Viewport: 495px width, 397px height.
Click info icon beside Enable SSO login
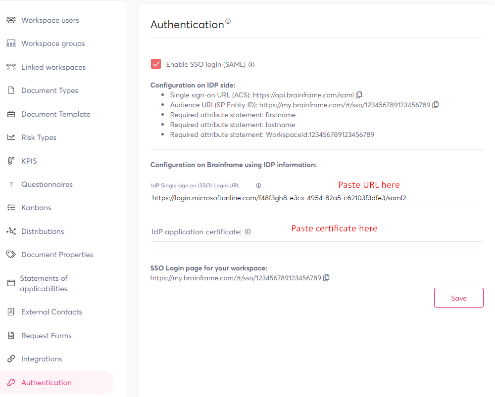(251, 64)
